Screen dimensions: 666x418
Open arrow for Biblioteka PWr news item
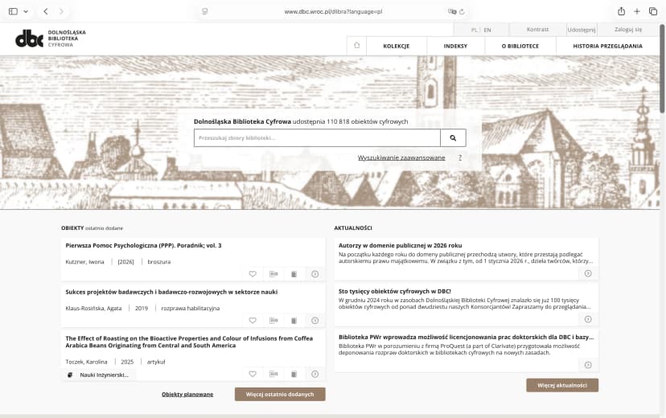pyautogui.click(x=588, y=365)
